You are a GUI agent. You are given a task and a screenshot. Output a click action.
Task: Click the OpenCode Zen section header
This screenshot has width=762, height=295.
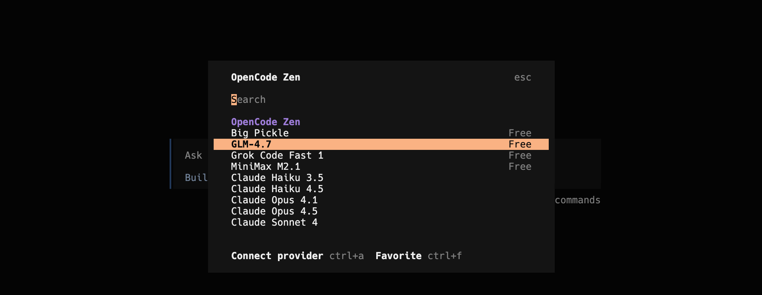tap(266, 122)
